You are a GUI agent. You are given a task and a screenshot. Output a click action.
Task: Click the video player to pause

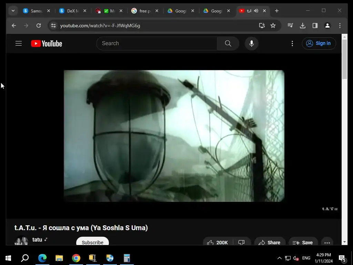coord(174,136)
